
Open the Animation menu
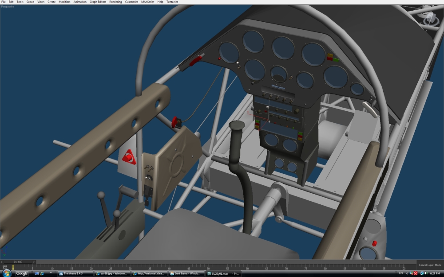pyautogui.click(x=80, y=2)
